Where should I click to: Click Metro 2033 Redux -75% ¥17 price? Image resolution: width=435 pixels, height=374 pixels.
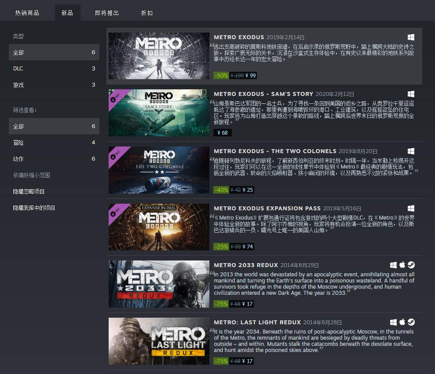(x=234, y=304)
